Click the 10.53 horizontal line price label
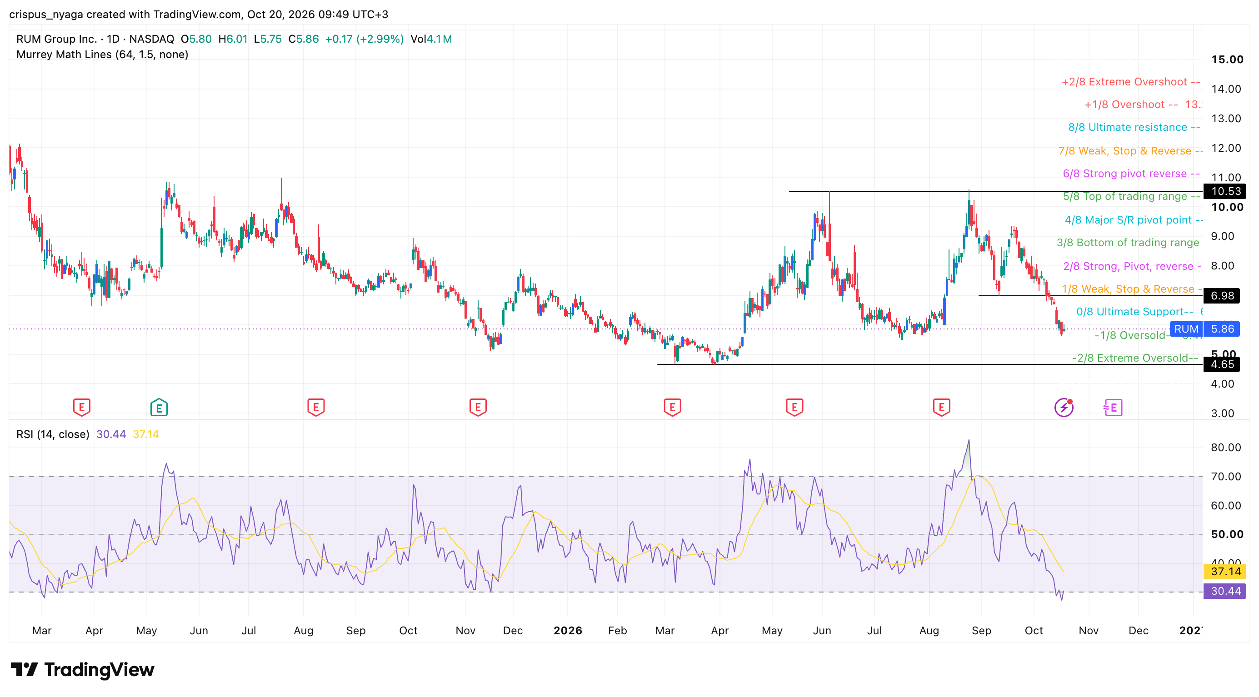This screenshot has height=697, width=1259. (1225, 191)
